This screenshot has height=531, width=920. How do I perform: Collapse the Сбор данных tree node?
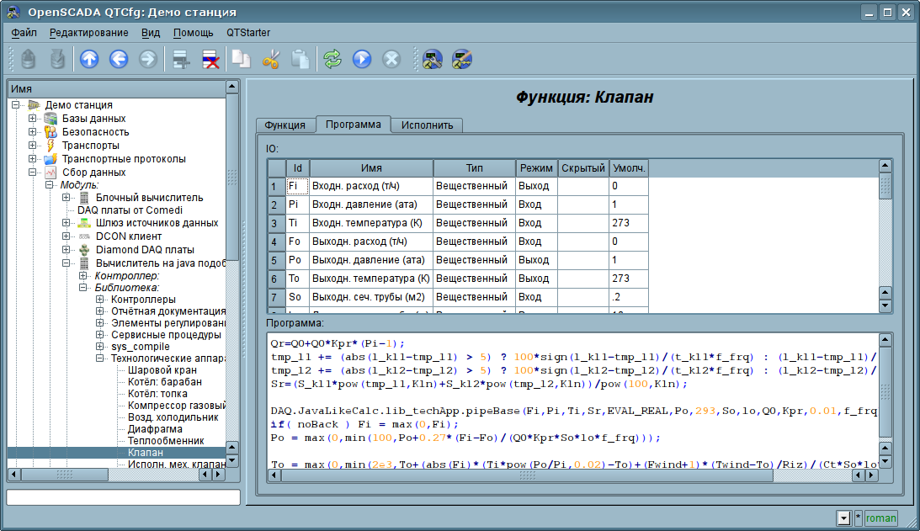(x=33, y=173)
